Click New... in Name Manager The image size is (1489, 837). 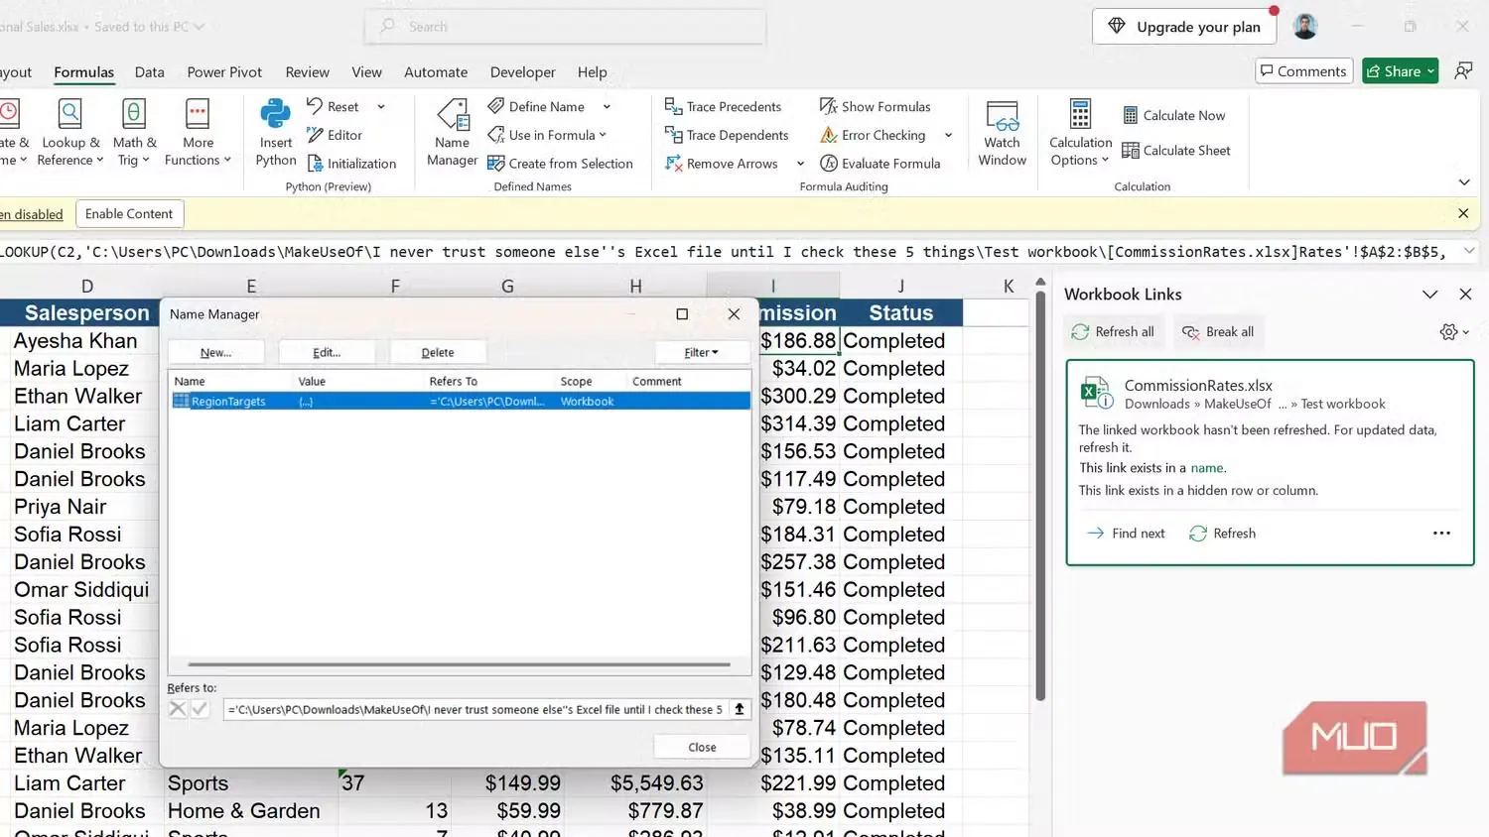pos(215,352)
